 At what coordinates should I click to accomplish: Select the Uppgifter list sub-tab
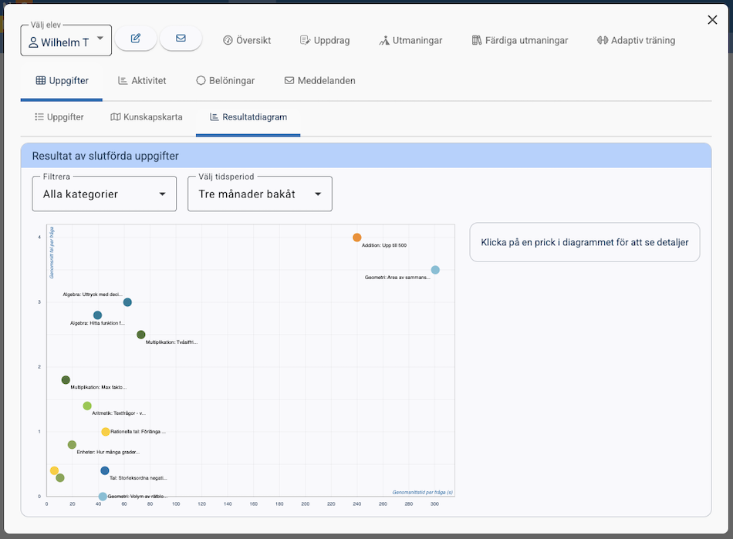click(x=59, y=117)
